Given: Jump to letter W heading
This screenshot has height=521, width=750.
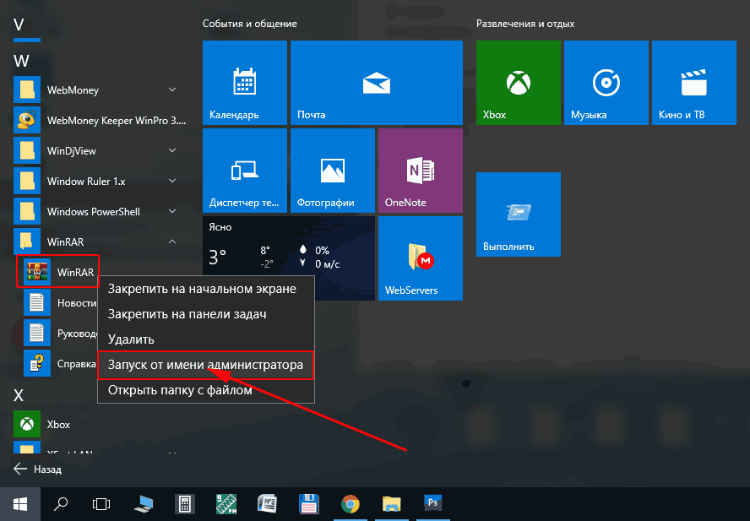Looking at the screenshot, I should [x=21, y=62].
